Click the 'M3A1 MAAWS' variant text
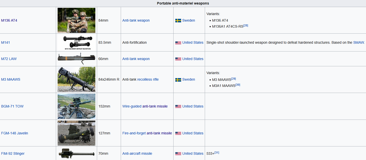This screenshot has width=366, height=160. [224, 86]
